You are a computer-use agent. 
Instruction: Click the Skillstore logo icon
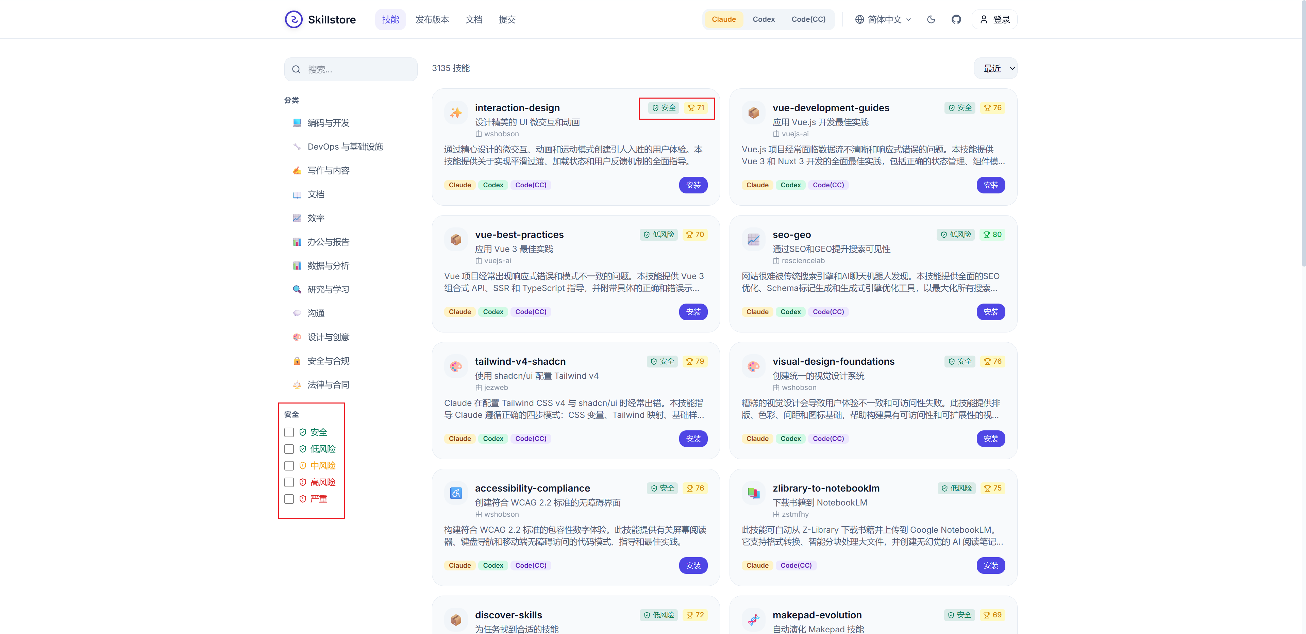click(294, 19)
